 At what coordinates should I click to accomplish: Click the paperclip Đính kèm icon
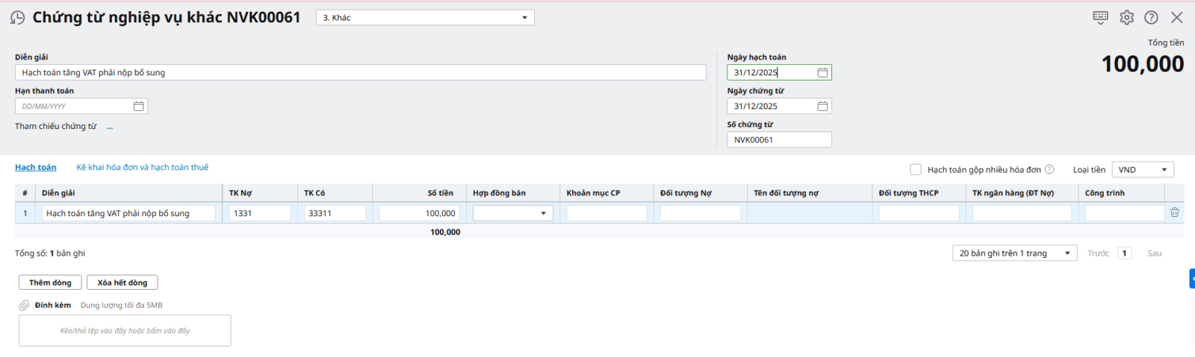point(25,305)
